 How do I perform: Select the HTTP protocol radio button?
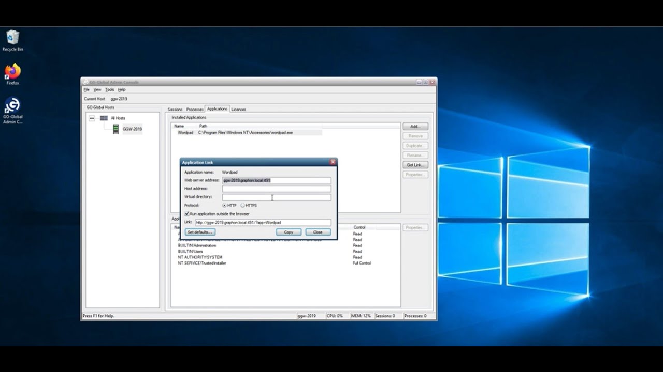click(224, 206)
